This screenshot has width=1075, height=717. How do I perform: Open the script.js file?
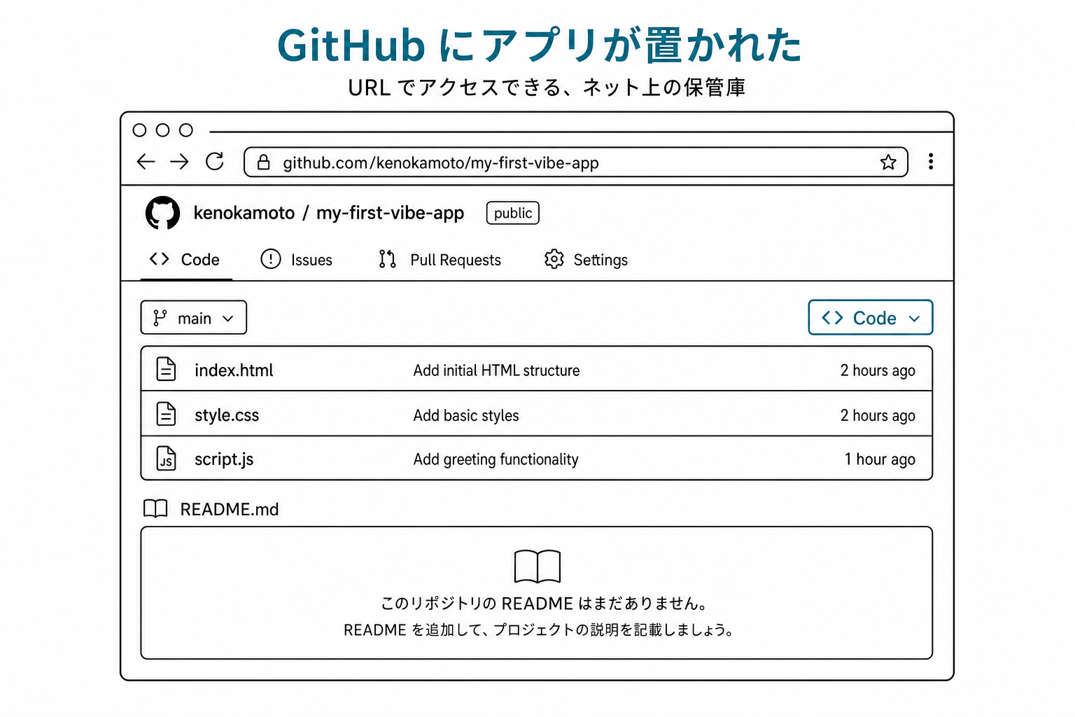coord(224,459)
